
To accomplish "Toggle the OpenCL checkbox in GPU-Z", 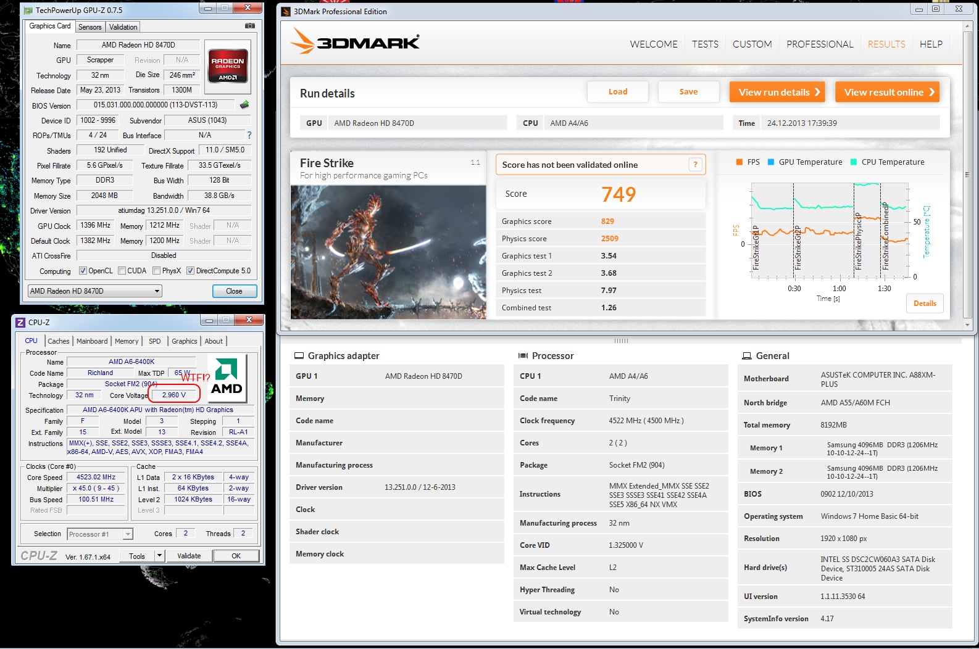I will click(83, 271).
